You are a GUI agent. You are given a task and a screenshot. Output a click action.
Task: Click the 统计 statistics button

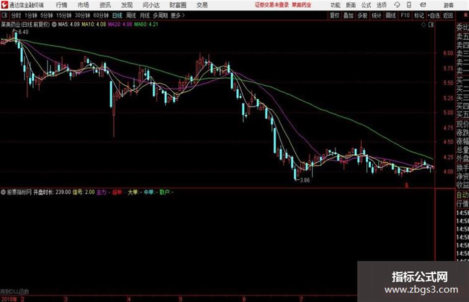tap(376, 15)
